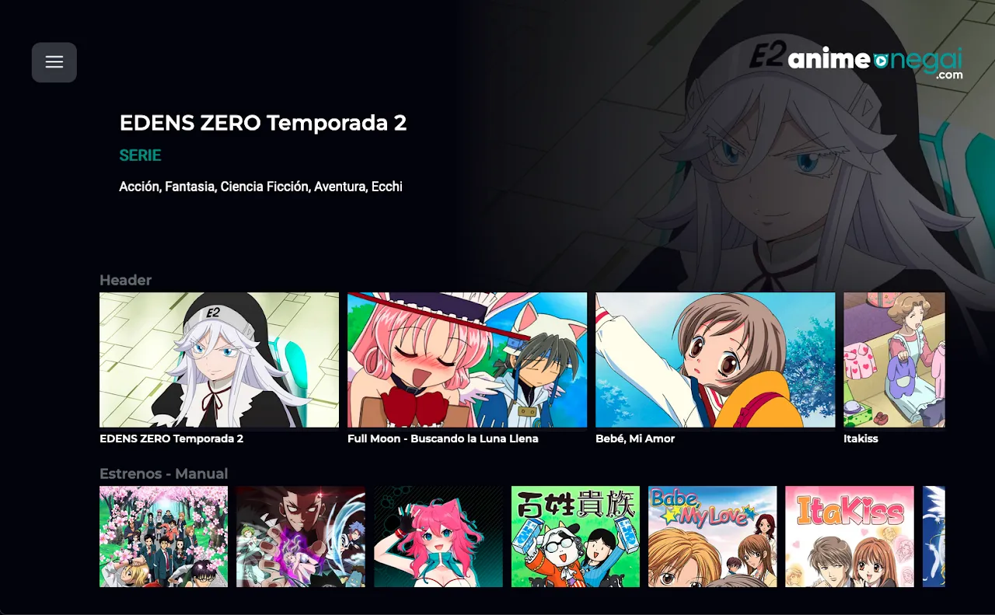Select the Full Moon header thumbnail
Image resolution: width=995 pixels, height=615 pixels.
(467, 360)
